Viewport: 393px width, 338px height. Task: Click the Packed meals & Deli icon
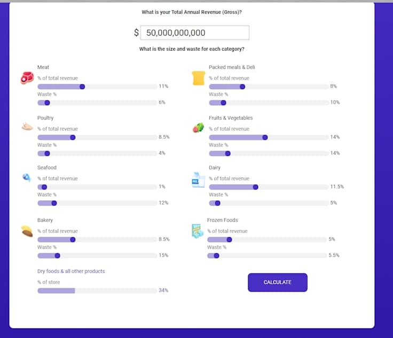point(199,78)
